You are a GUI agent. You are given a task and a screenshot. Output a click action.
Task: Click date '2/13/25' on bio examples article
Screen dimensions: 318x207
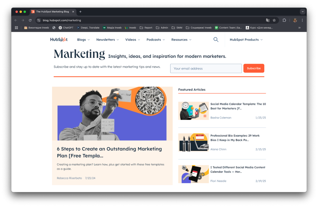click(261, 149)
